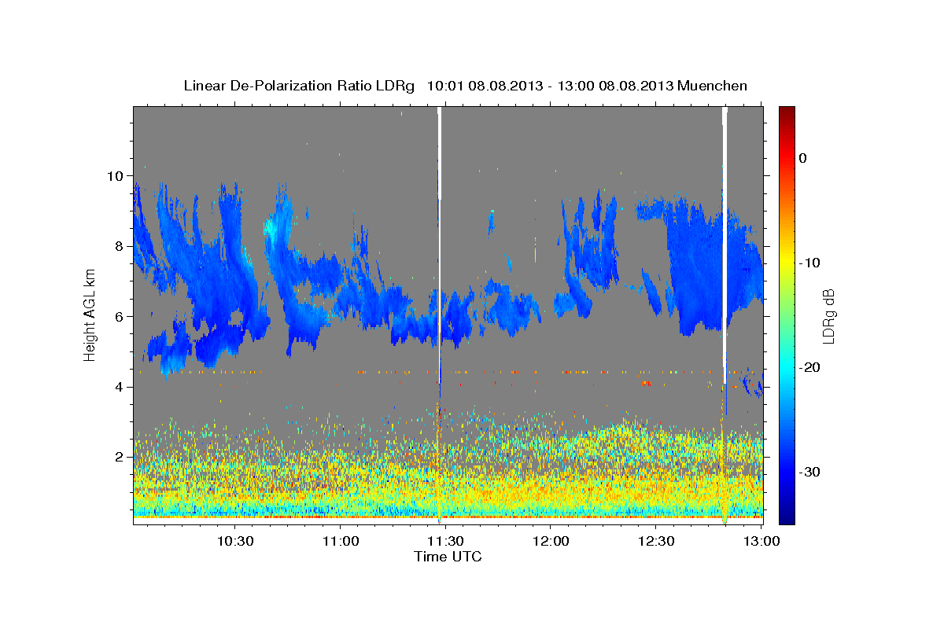Click the '12:00' time axis label
944x629 pixels.
point(551,541)
